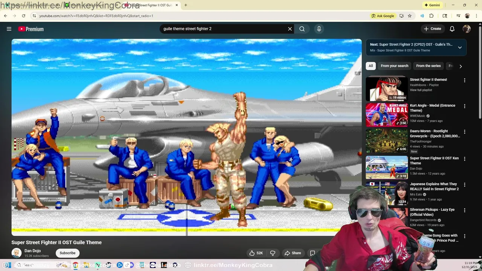
Task: Open more options for Japanese Explains video
Action: pos(465,184)
